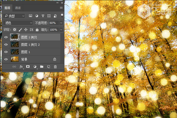Lock transparent pixels checkerboard icon
This screenshot has width=177, height=118.
coord(14,30)
